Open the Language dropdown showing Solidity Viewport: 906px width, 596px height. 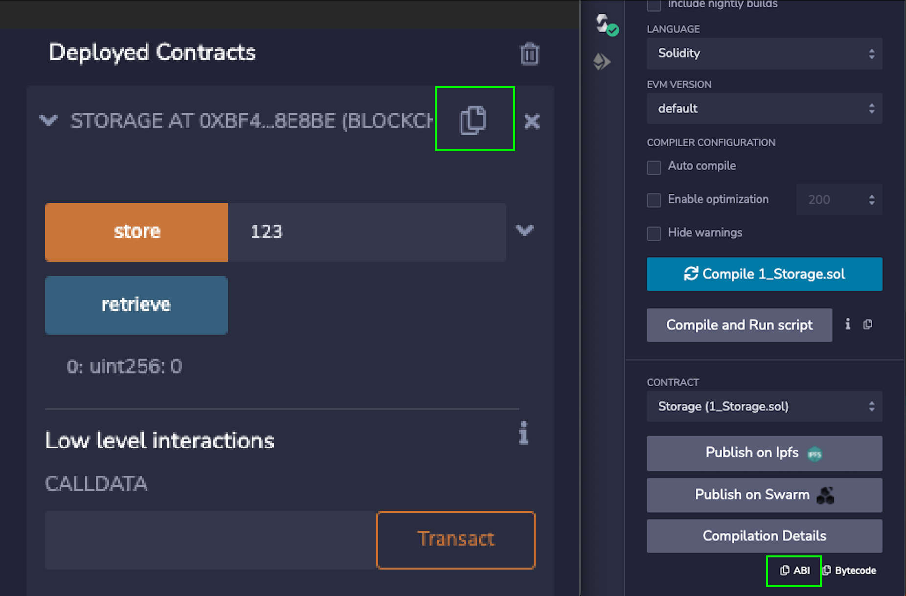tap(764, 53)
